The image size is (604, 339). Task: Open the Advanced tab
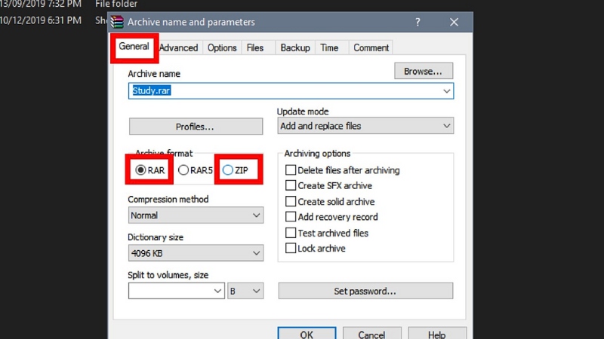(179, 47)
